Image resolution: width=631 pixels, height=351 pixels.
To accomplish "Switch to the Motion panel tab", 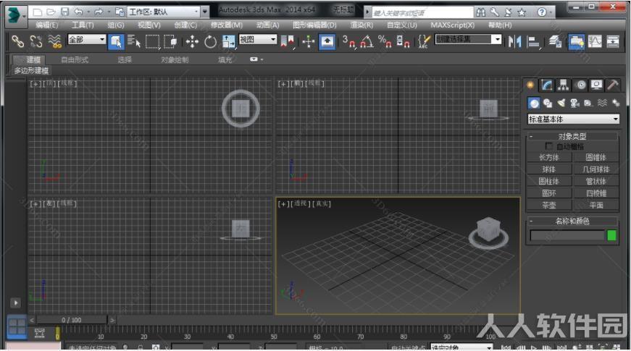I will point(580,85).
